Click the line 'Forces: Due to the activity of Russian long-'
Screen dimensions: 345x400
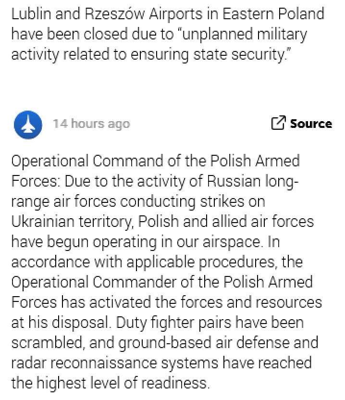tap(155, 182)
